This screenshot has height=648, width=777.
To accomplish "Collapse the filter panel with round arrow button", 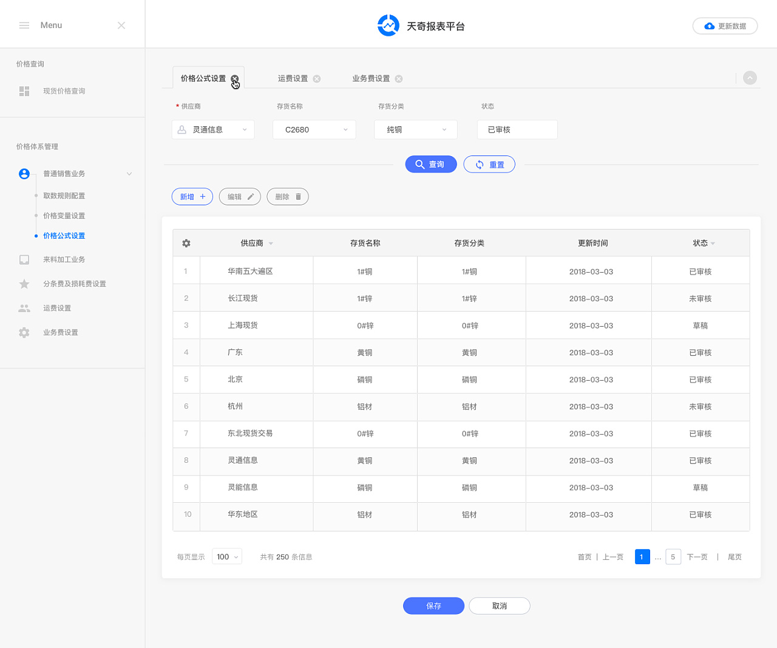I will tap(750, 78).
